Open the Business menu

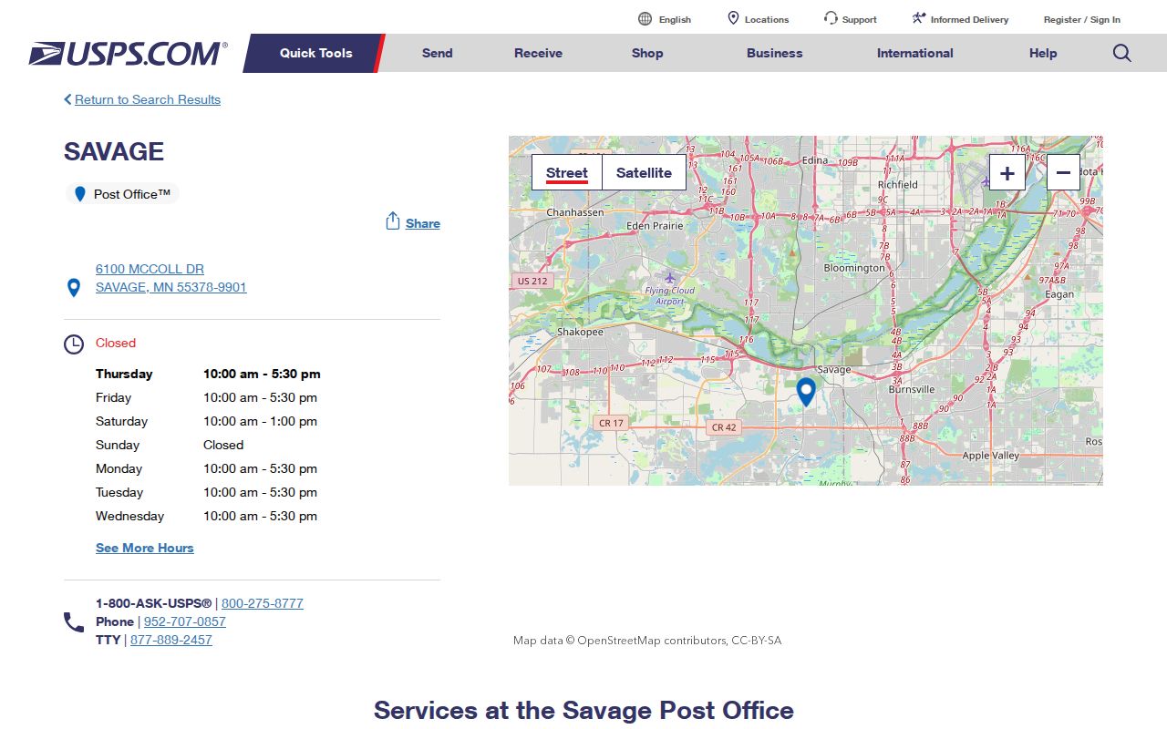pos(775,53)
